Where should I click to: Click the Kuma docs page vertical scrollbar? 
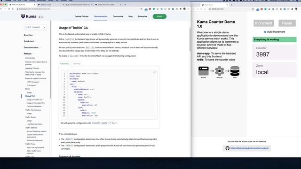(190, 39)
